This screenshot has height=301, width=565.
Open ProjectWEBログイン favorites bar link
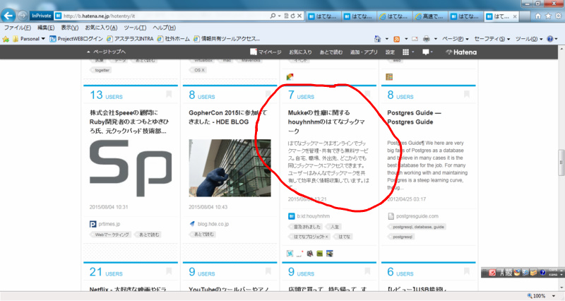tap(76, 39)
